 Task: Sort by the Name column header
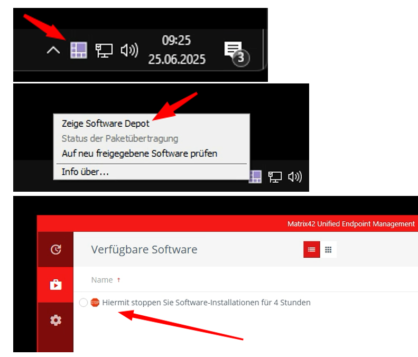pos(102,280)
